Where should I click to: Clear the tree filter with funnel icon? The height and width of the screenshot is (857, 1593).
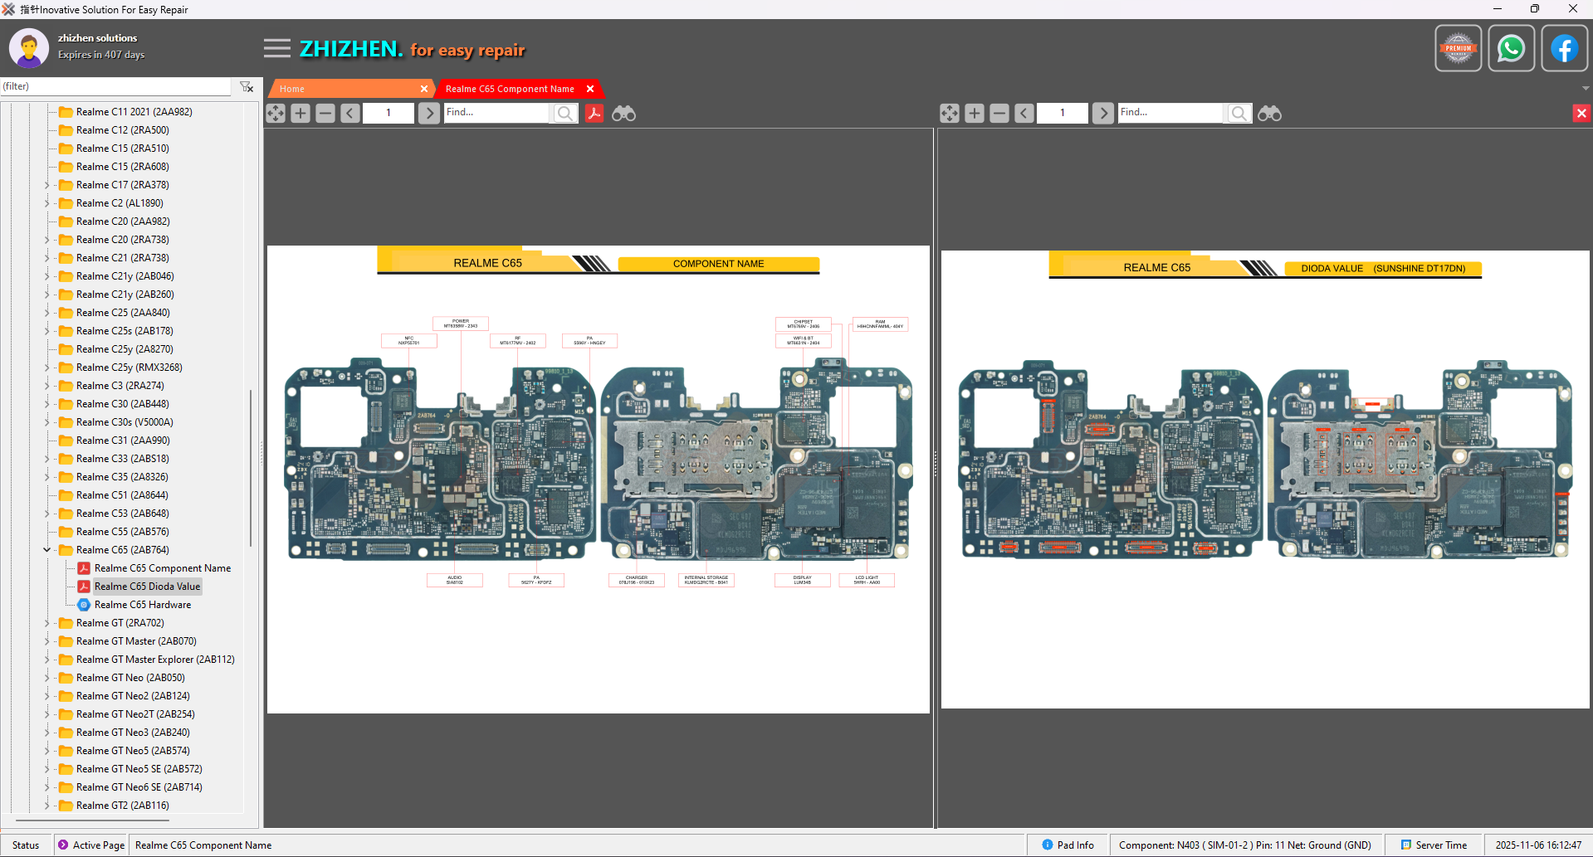pyautogui.click(x=247, y=86)
